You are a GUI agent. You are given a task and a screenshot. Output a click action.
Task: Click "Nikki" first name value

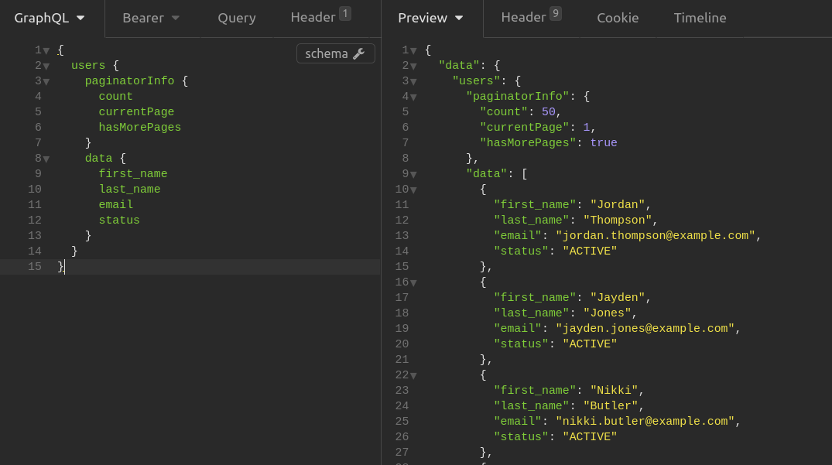click(x=614, y=390)
